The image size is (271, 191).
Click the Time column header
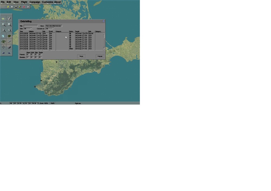point(21,31)
